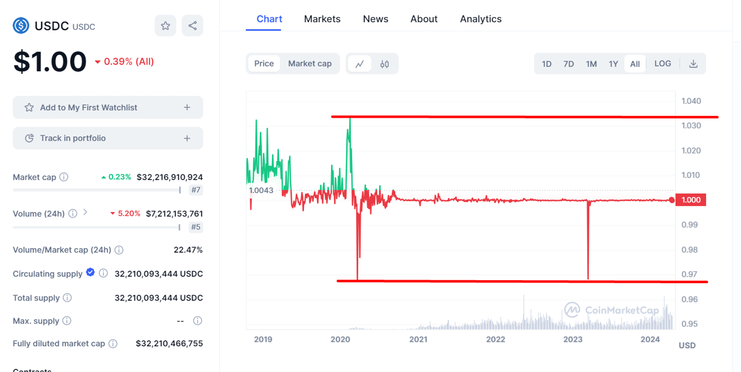Open the Markets tab

(x=322, y=19)
